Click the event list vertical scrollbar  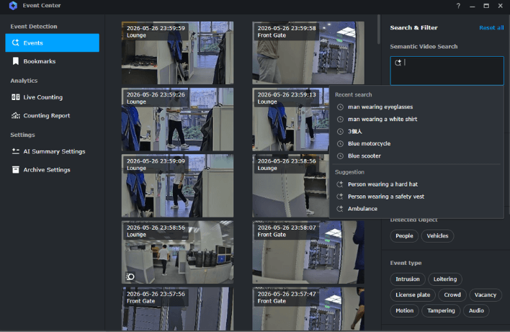[378, 30]
